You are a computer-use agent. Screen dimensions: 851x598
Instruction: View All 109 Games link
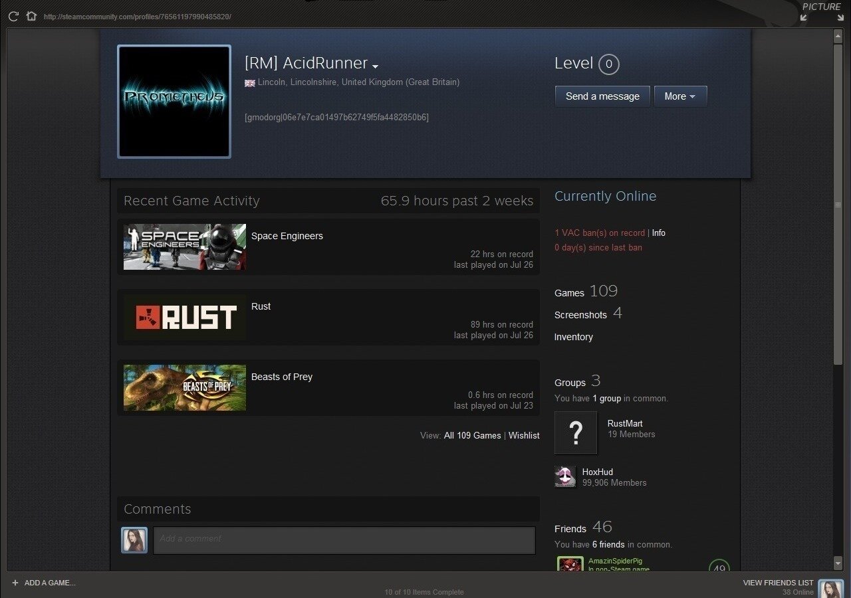coord(472,435)
